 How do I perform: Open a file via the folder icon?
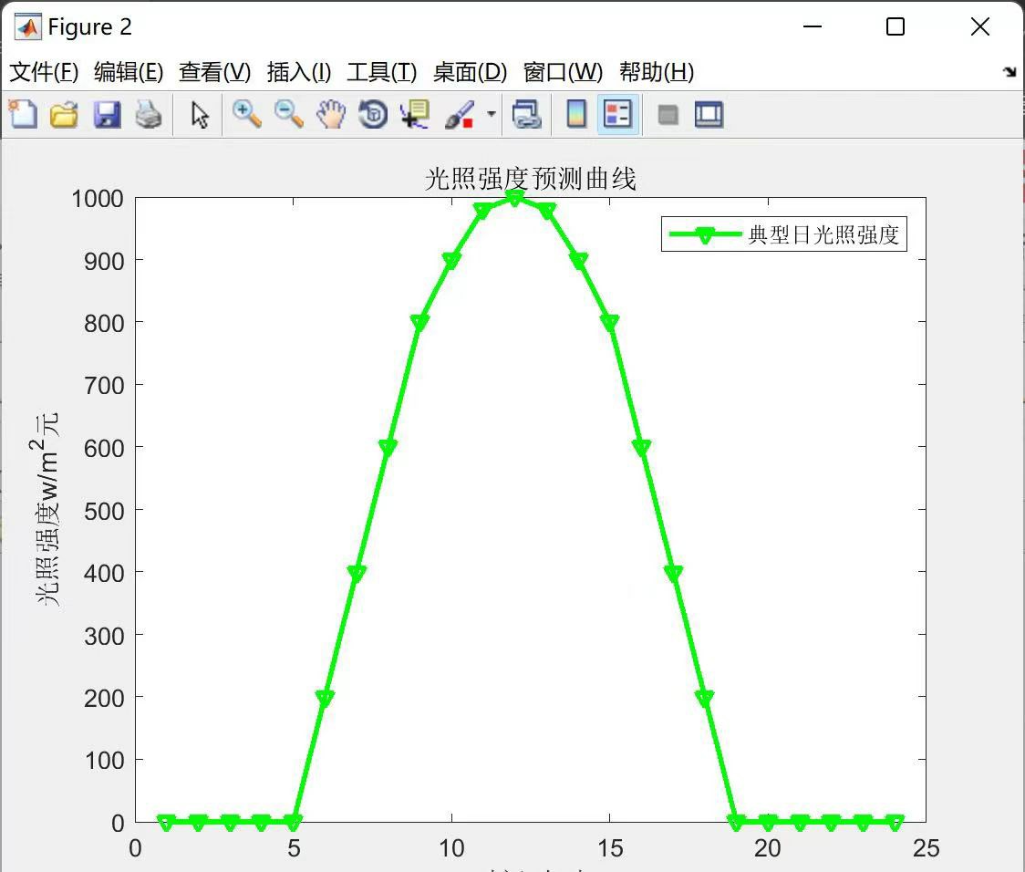[64, 114]
